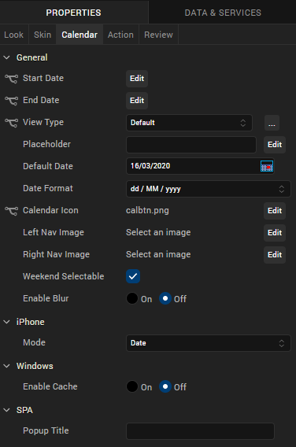296x447 pixels.
Task: Open the DATA & SERVICES tab
Action: 223,13
